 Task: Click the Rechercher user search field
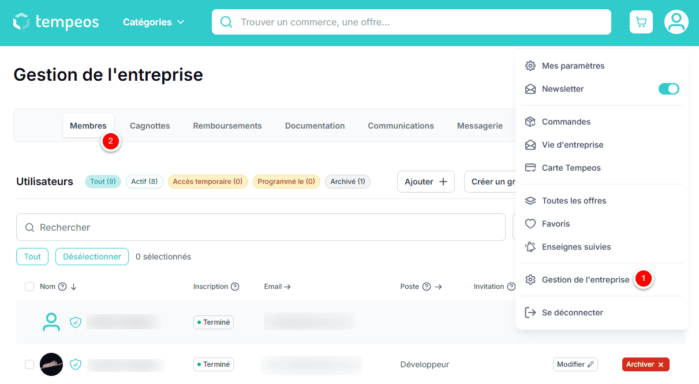point(261,227)
